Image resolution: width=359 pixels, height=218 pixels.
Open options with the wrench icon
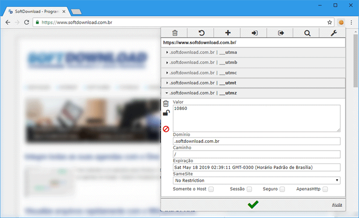[x=334, y=33]
